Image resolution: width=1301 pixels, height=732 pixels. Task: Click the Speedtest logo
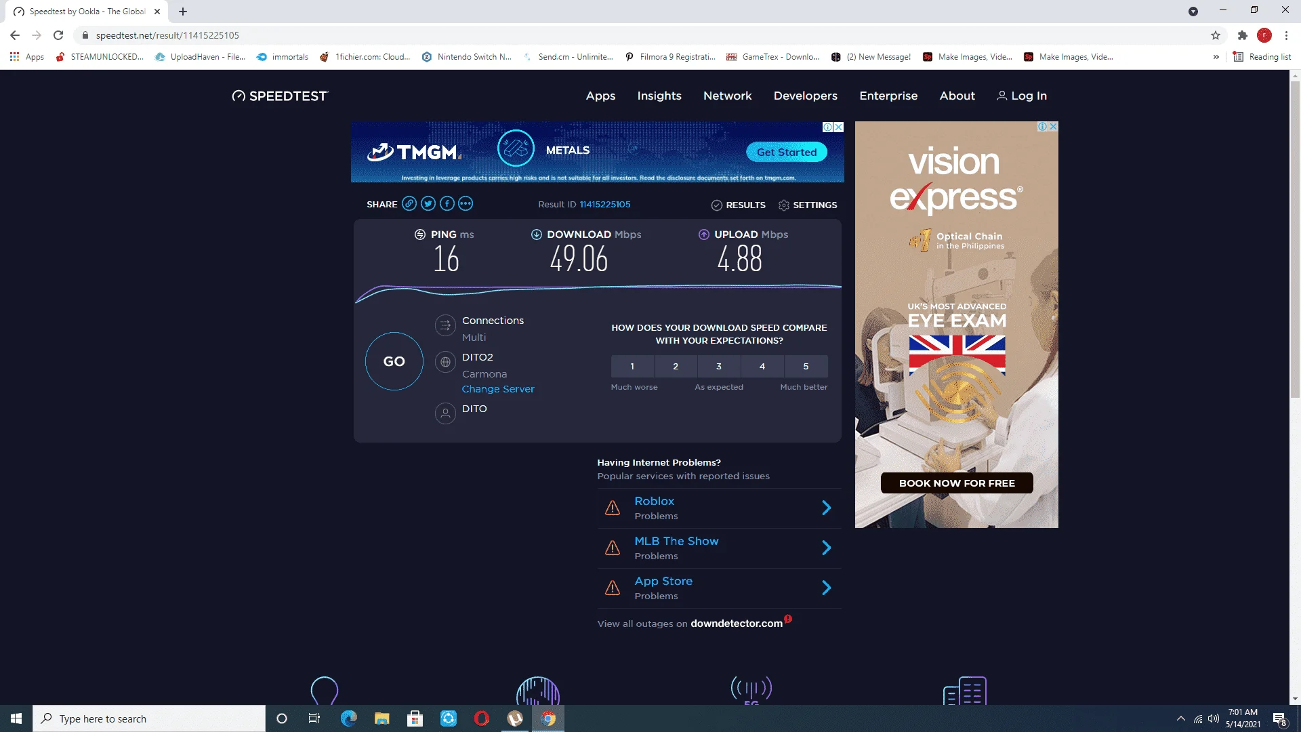click(280, 96)
